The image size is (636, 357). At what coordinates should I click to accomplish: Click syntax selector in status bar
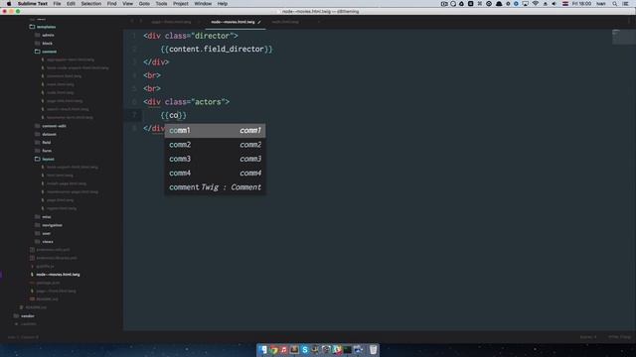pos(619,337)
